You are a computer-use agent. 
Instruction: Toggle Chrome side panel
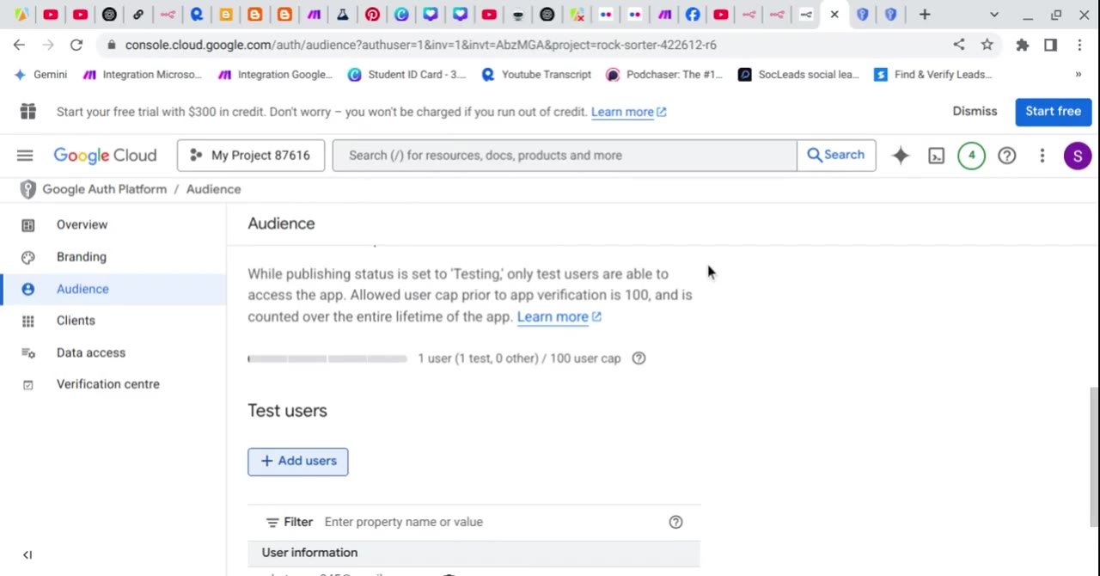pyautogui.click(x=1050, y=45)
